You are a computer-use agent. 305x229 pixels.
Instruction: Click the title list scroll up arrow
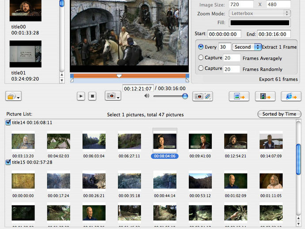click(62, 75)
